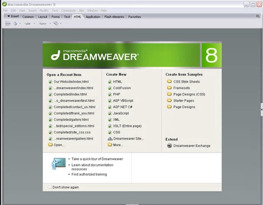Click the Page Designs (CSS) folder icon
Screen dimensions: 263x205
pyautogui.click(x=169, y=94)
